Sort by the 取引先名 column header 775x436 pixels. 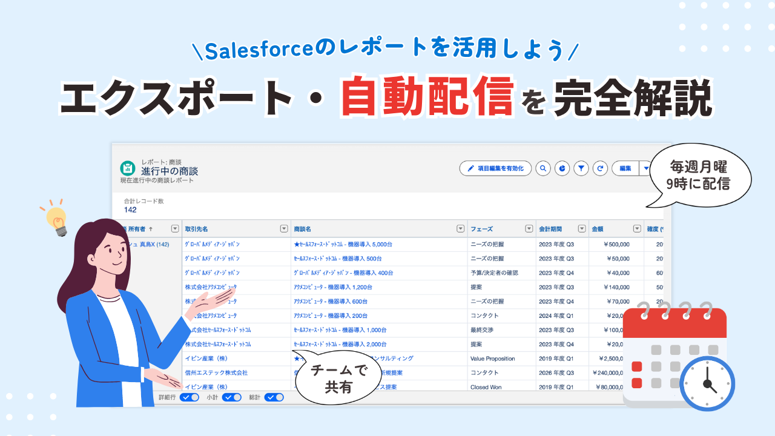pos(196,230)
